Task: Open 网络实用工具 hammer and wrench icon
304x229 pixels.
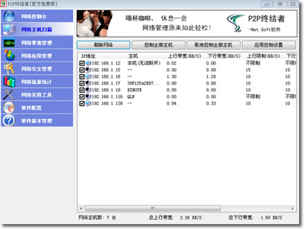Action: pyautogui.click(x=9, y=94)
